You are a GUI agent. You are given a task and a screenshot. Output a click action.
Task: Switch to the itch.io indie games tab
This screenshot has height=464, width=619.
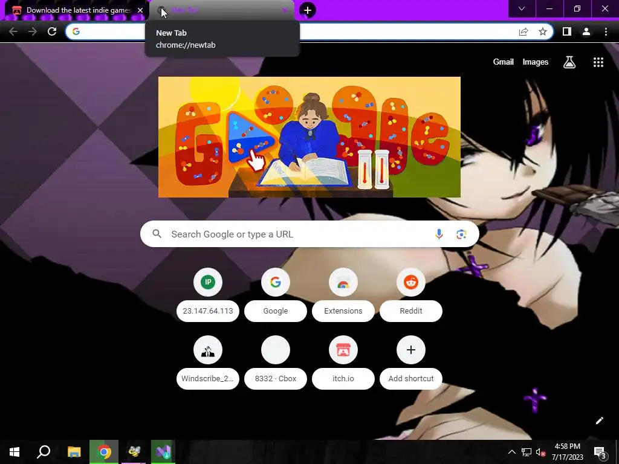click(77, 10)
